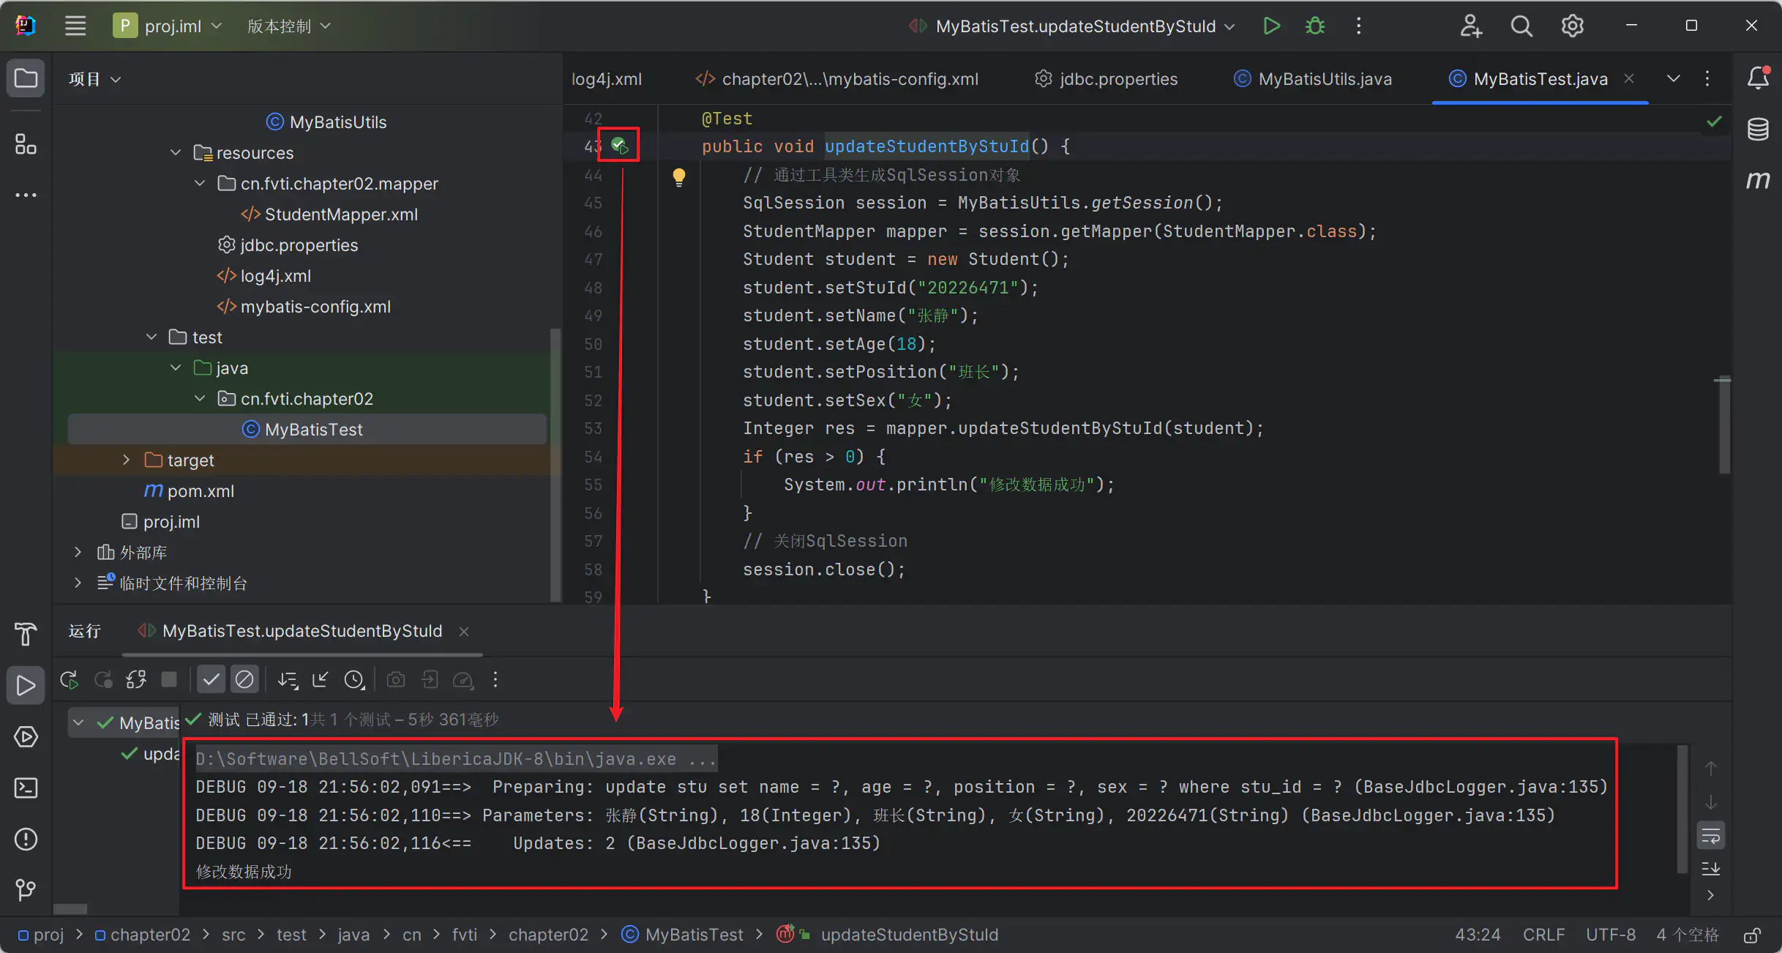Viewport: 1782px width, 953px height.
Task: Run MyBatisTest.updateStudentByStuId with green play button
Action: click(1271, 26)
